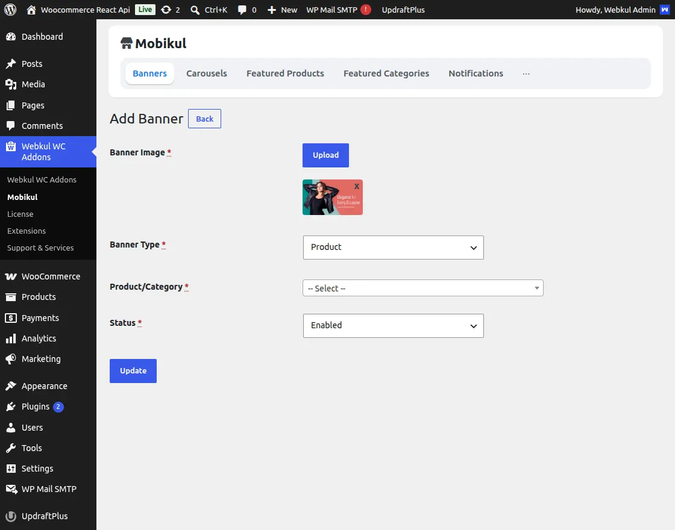The height and width of the screenshot is (530, 675).
Task: Open Extensions submenu item
Action: [x=27, y=231]
